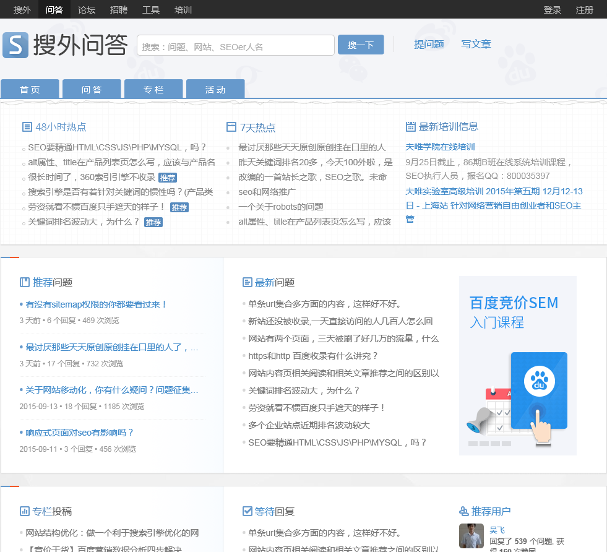Screen dimensions: 607x552
Task: Open 最新问题 劳资就看不惯百度只手遮天
Action: 317,408
